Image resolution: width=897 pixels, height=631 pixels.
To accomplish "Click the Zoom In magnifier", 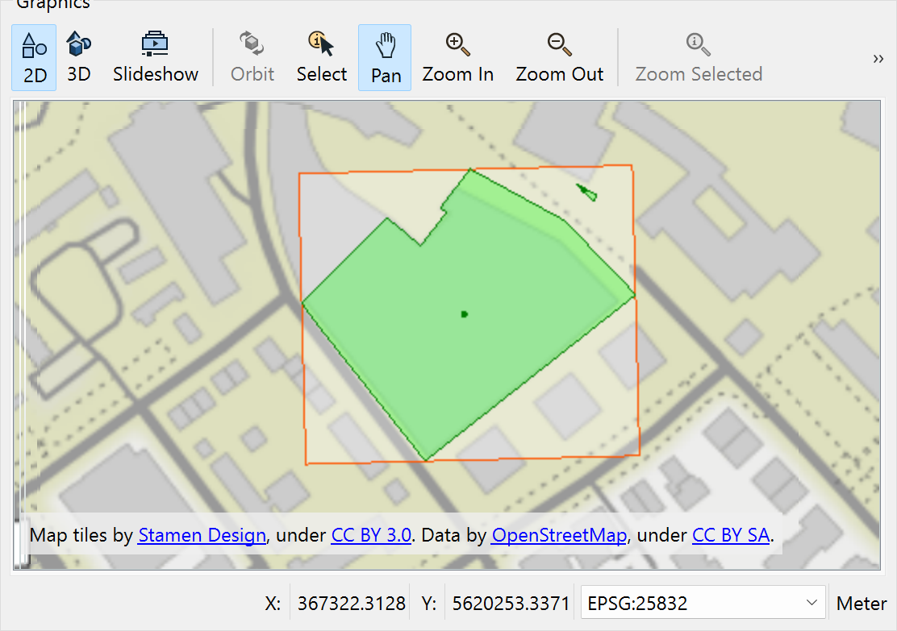I will click(x=457, y=57).
